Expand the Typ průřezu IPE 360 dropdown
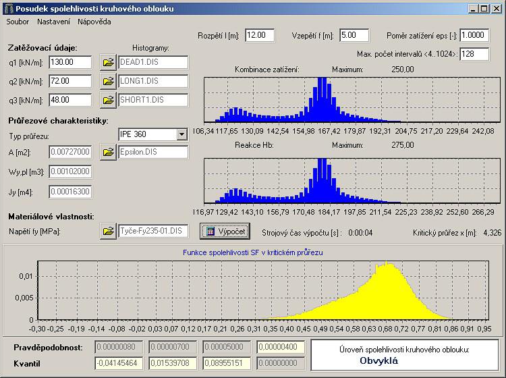 [181, 134]
